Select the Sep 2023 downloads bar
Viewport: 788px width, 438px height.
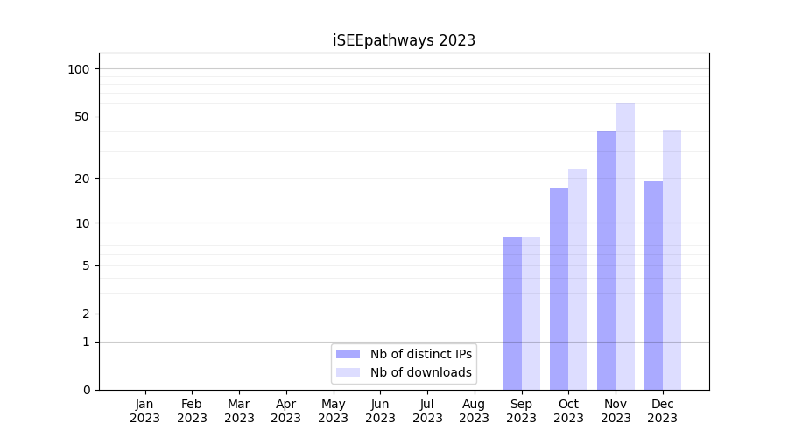point(531,313)
